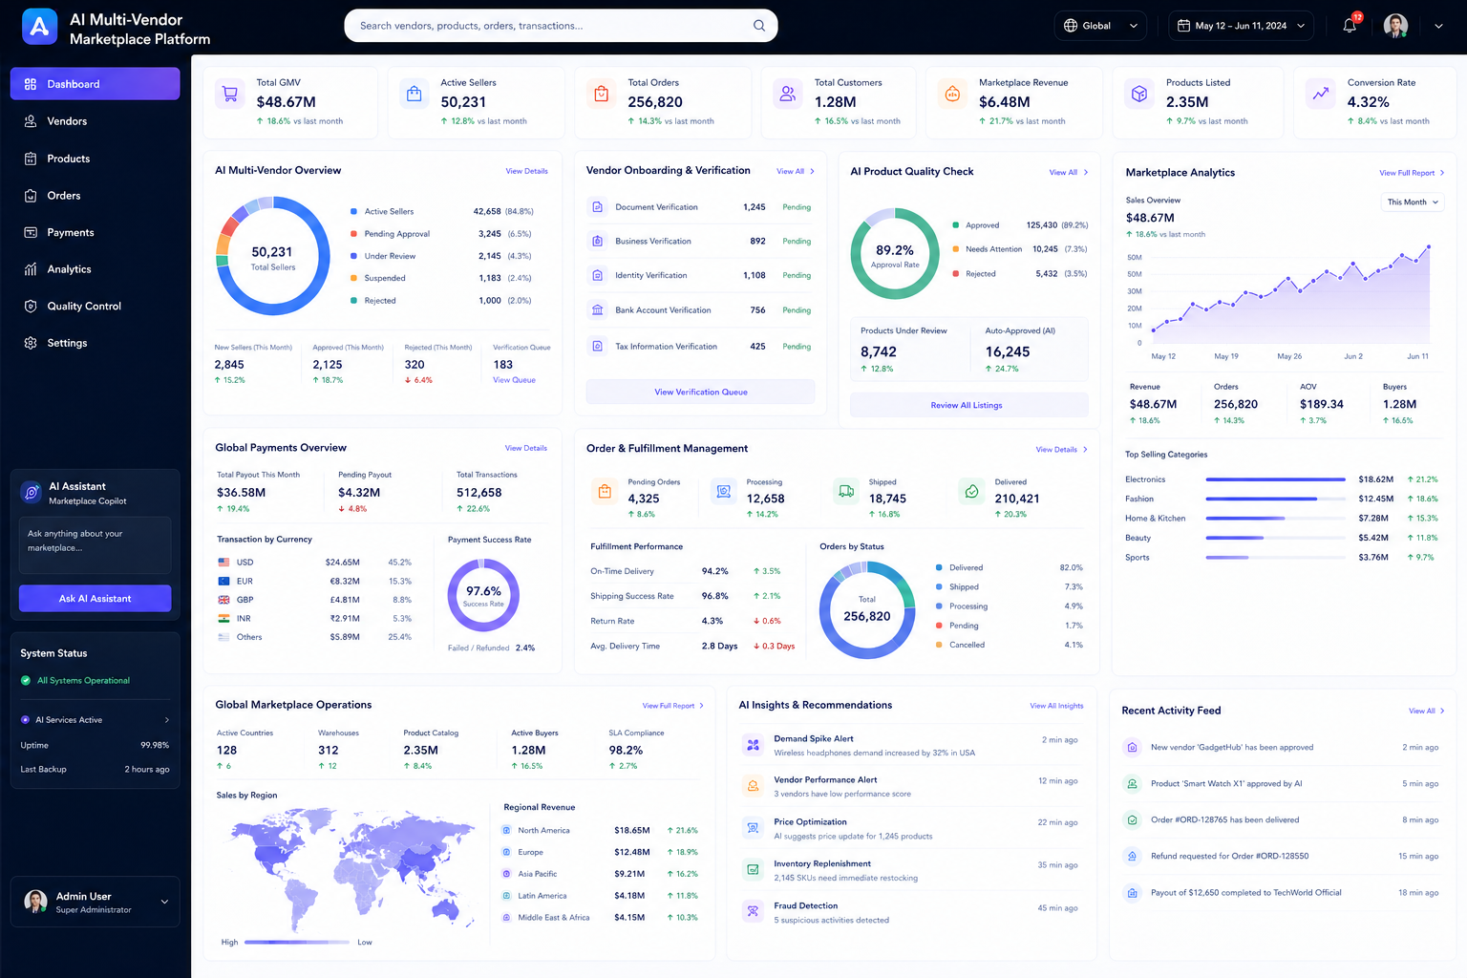This screenshot has height=978, width=1467.
Task: Click the search vendors input field
Action: coord(561,26)
